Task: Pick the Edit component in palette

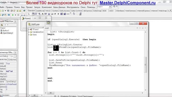Action: (x=46, y=14)
